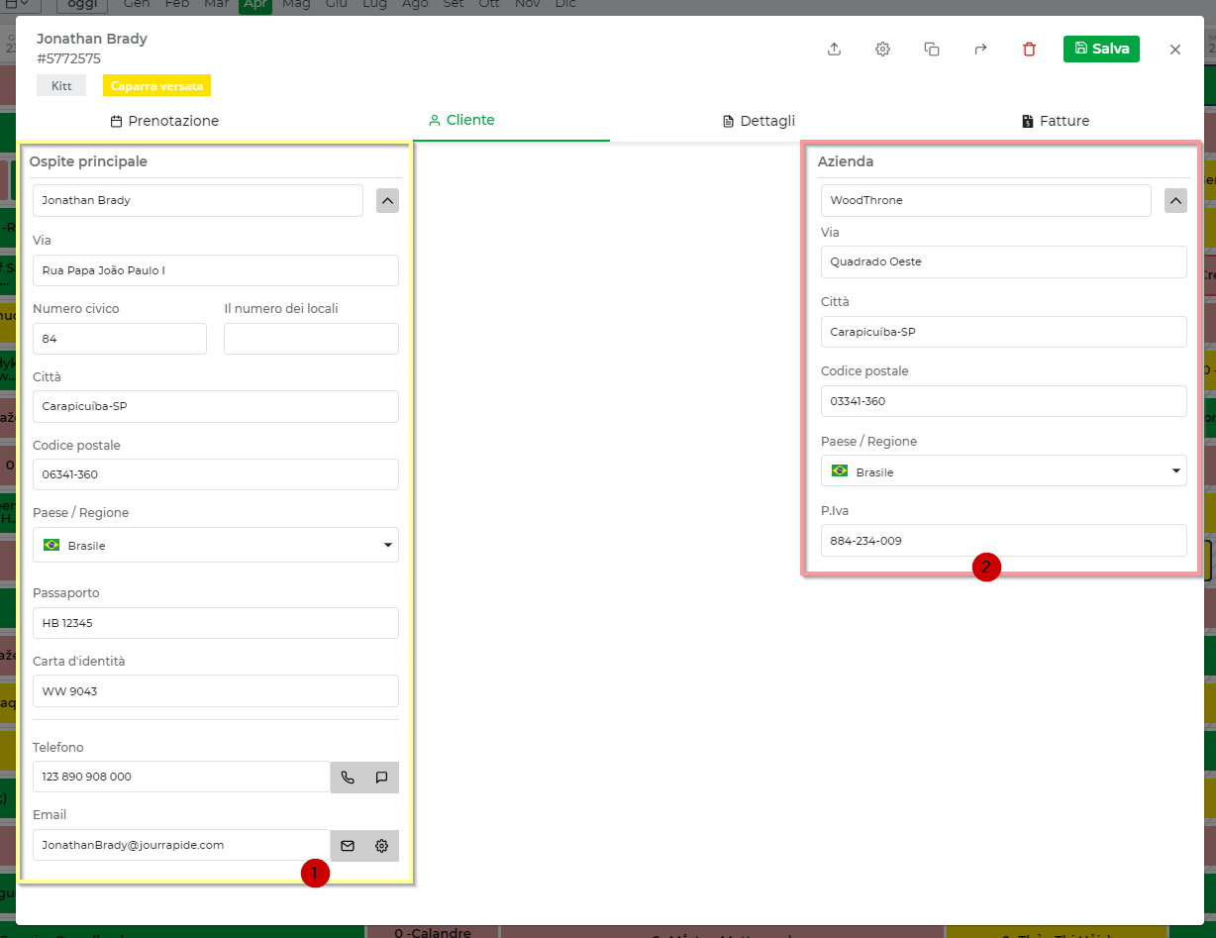Screen dimensions: 1216x938
Task: Click company name field WoodThrone
Action: click(x=986, y=200)
